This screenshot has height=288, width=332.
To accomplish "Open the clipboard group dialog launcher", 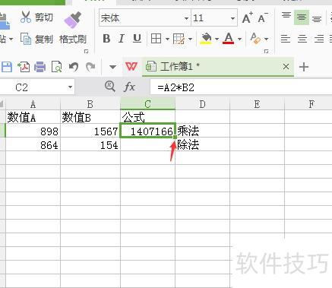I will click(x=87, y=52).
